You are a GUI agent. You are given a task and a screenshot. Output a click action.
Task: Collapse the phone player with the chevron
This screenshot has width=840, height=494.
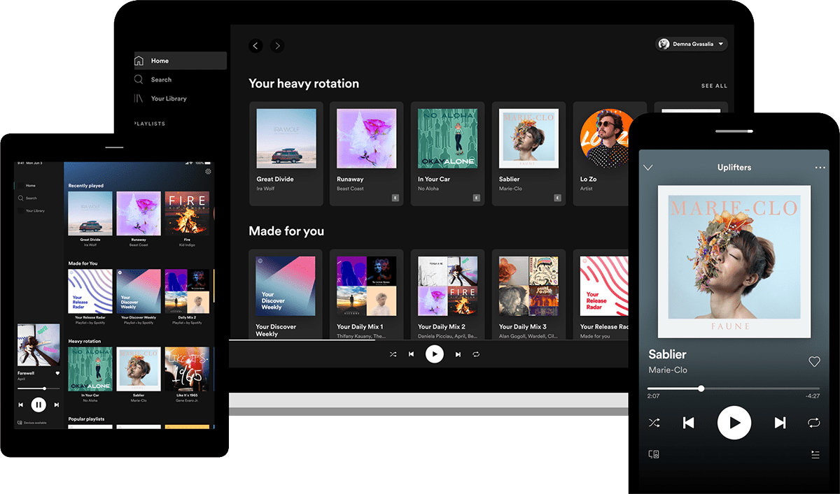(648, 168)
